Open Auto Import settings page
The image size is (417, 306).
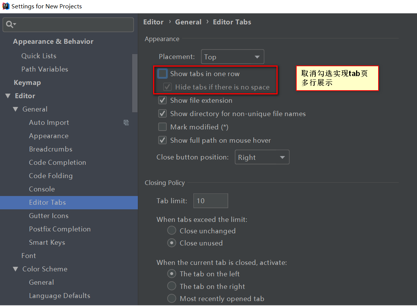pyautogui.click(x=49, y=123)
